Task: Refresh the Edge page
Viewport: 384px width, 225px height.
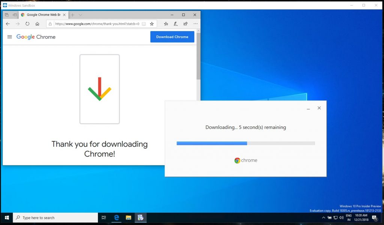Action: point(27,24)
